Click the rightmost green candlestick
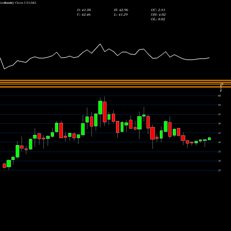Viewport: 231px width, 231px height. tap(209, 139)
